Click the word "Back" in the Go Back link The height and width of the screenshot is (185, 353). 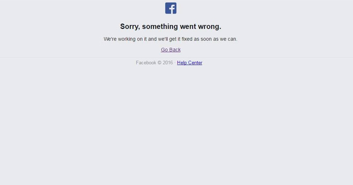click(175, 50)
